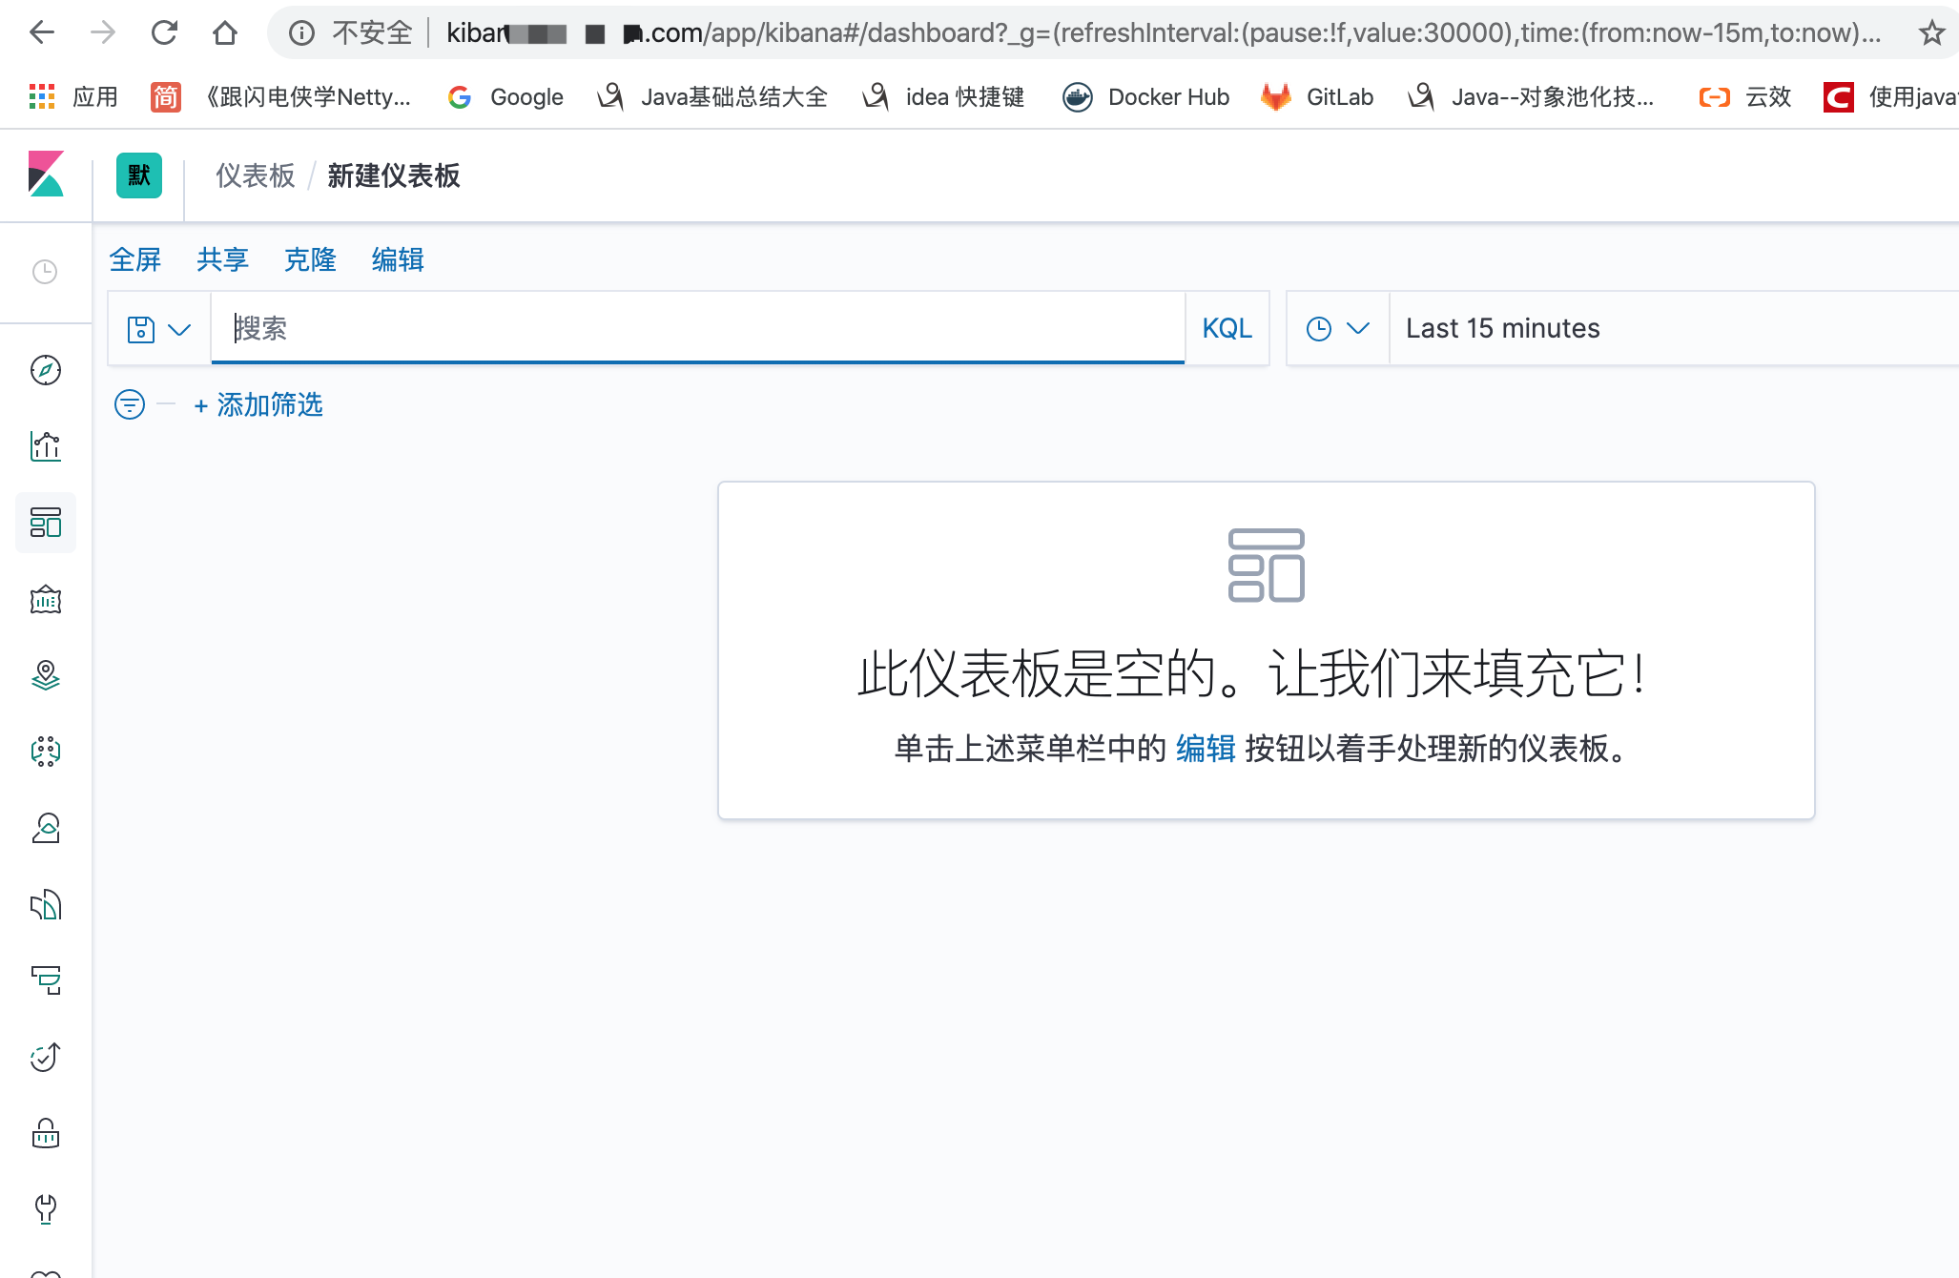Open Machine Learning from the sidebar icon
Screen dimensions: 1959x1278
point(46,752)
